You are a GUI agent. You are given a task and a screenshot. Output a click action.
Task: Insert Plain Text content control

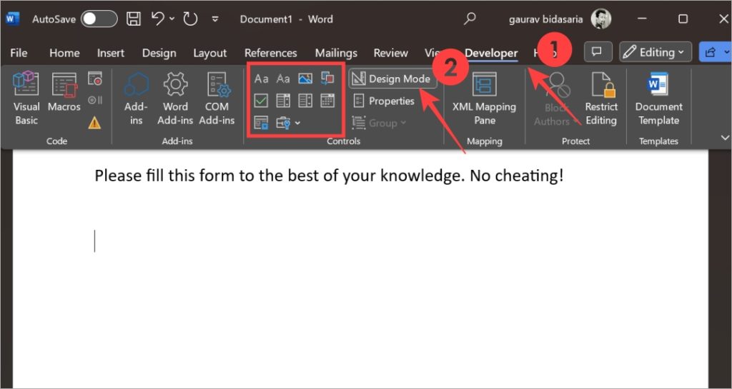click(283, 79)
